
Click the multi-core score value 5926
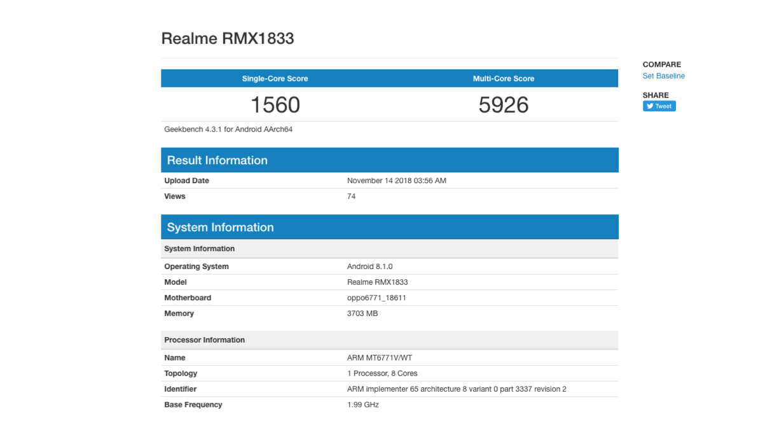[x=503, y=105]
